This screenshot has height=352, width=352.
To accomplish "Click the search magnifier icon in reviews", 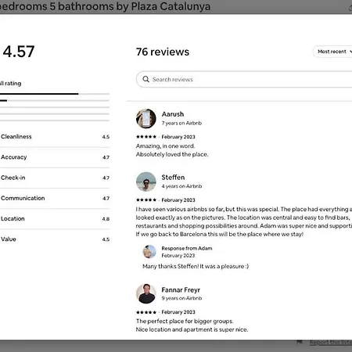I will 145,79.
